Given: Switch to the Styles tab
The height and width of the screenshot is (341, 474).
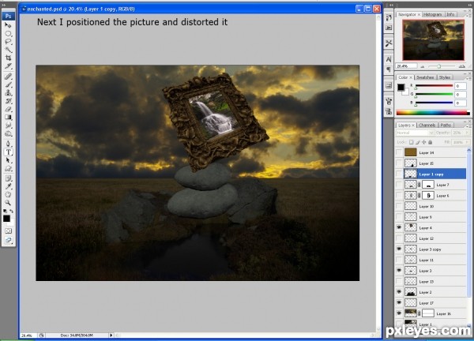Looking at the screenshot, I should coord(444,77).
